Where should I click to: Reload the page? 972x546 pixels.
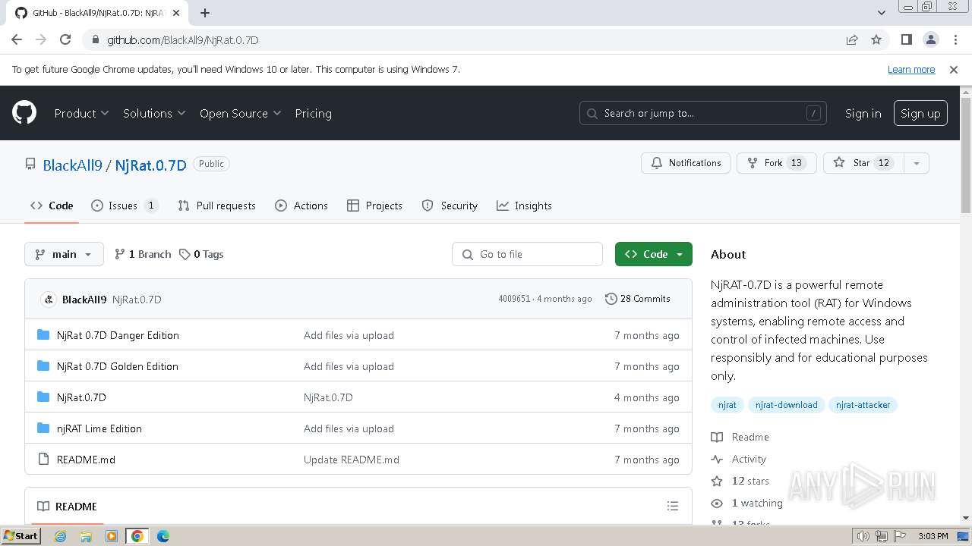[65, 39]
